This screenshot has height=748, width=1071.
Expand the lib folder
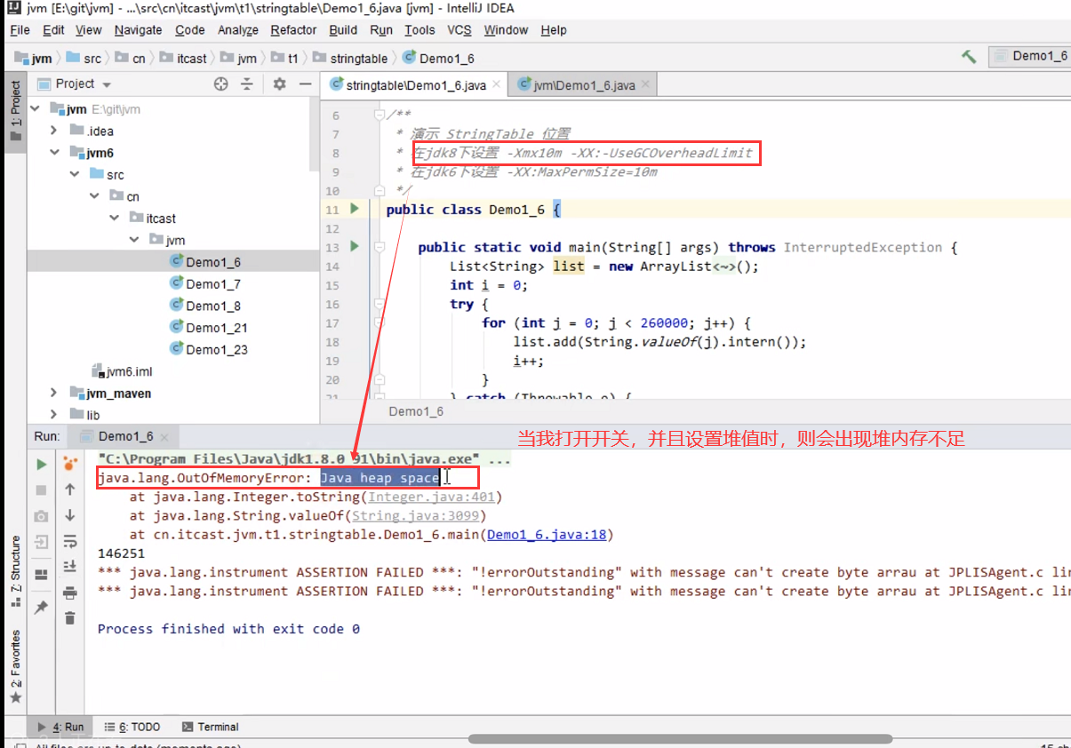click(54, 415)
